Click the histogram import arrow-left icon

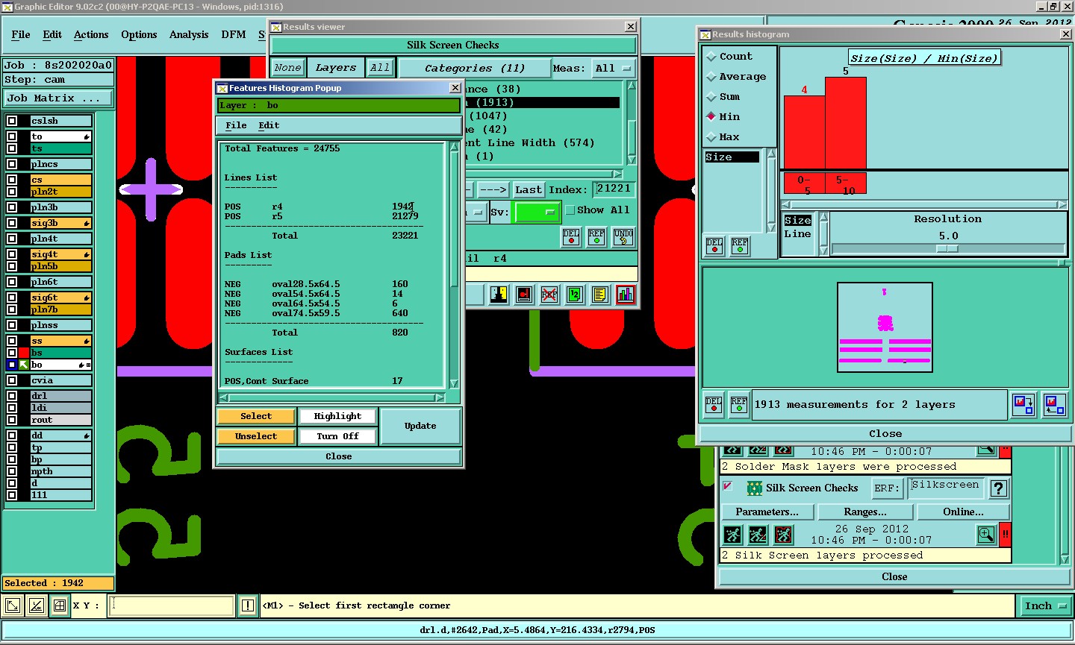click(1055, 405)
